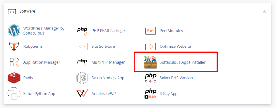This screenshot has width=276, height=108.
Task: Click the WordPress Manager logo icon
Action: [14, 31]
